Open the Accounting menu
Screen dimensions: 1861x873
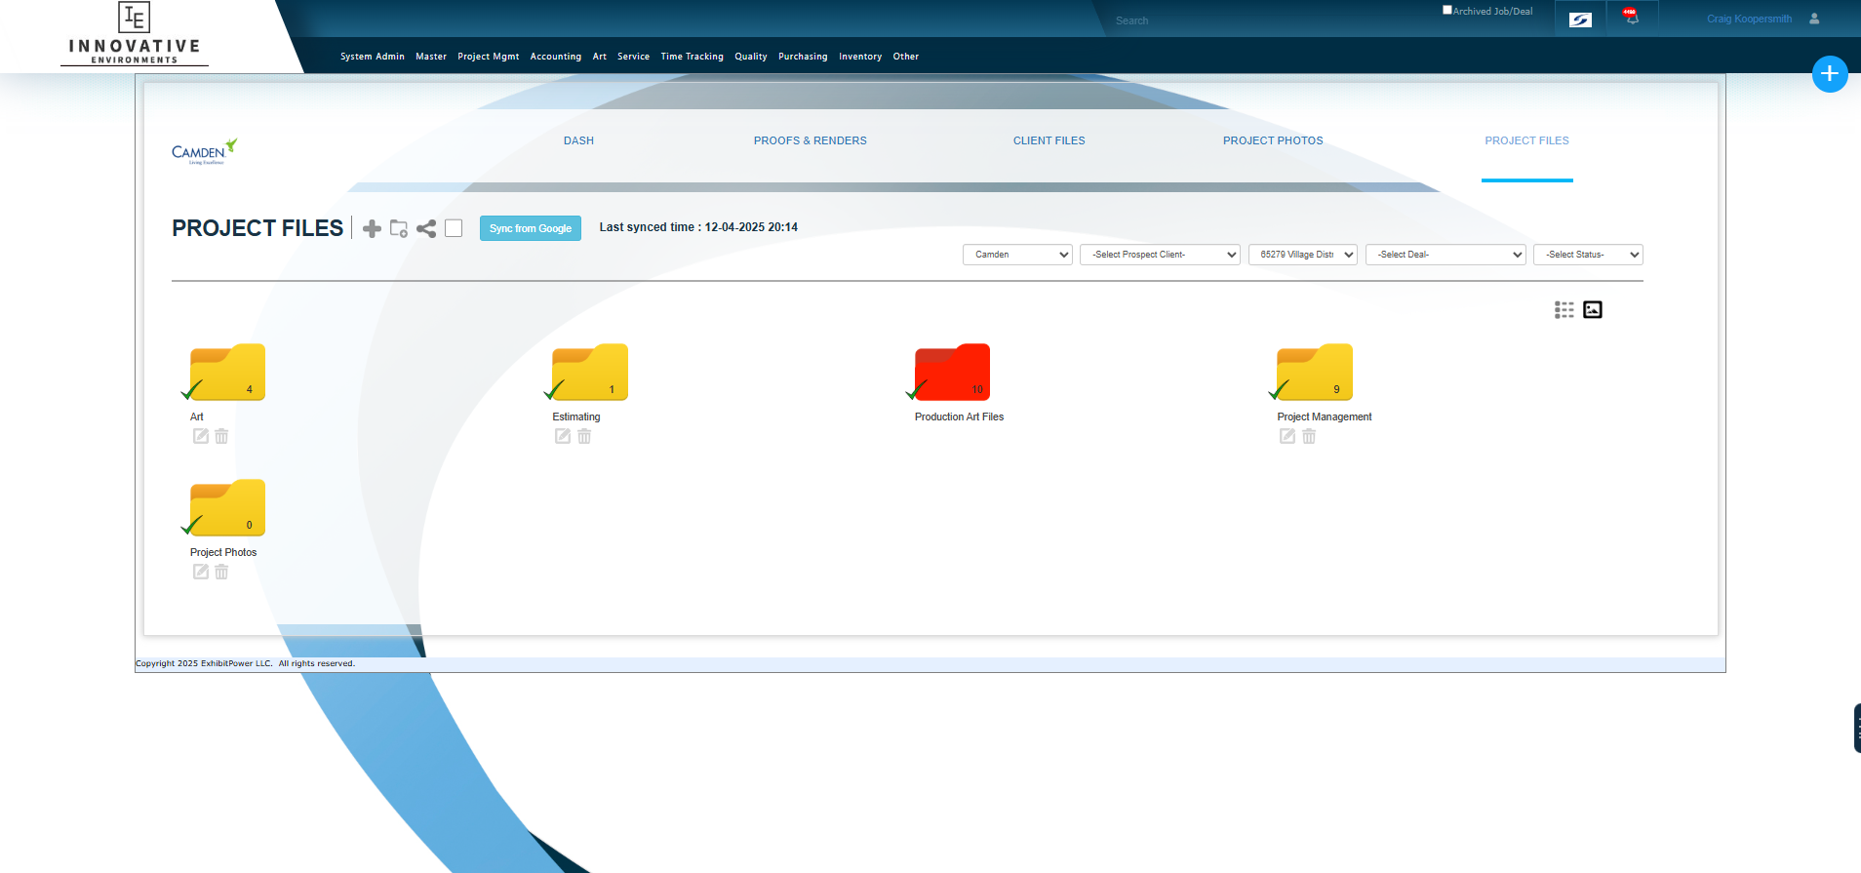point(556,57)
